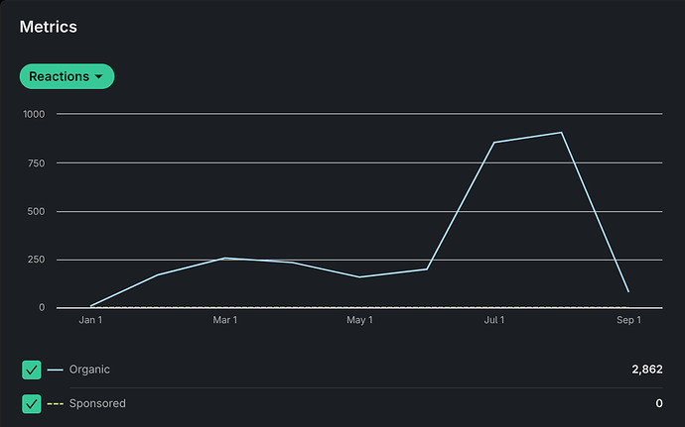Click the Jul 1 x-axis label

(493, 320)
